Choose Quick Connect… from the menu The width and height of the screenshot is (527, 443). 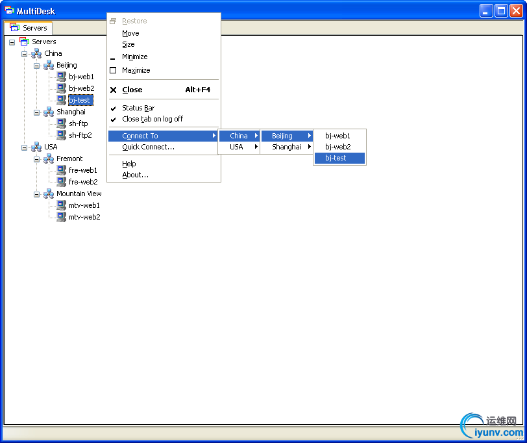tap(164, 147)
